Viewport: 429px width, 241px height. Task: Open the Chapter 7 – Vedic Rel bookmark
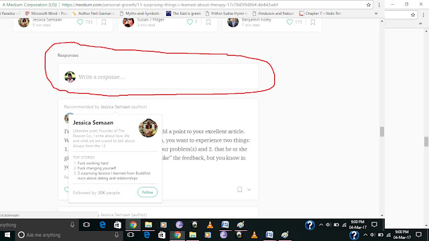tap(320, 13)
